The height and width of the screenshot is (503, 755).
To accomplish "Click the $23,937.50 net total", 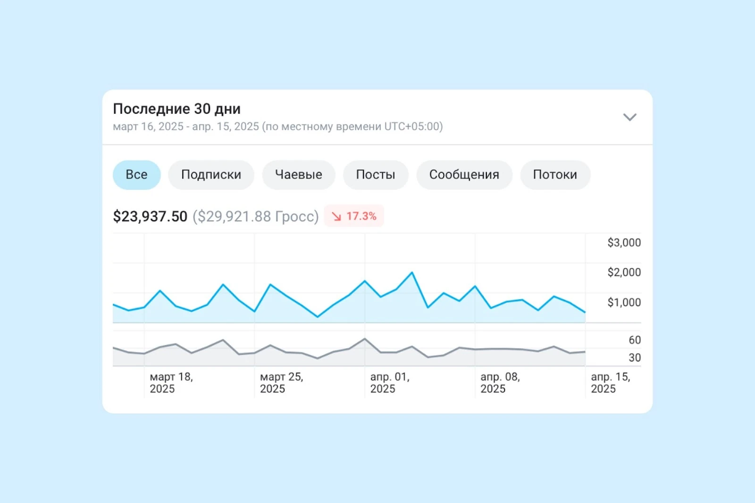I will pyautogui.click(x=150, y=217).
